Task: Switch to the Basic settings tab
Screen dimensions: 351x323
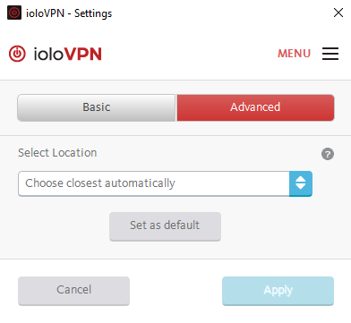Action: [x=97, y=107]
